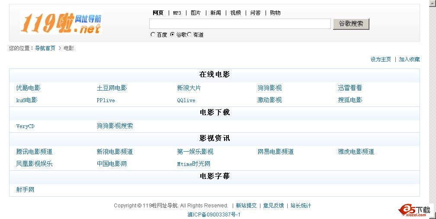Click the 滇ICP备09003387号-1 link
Image resolution: width=436 pixels, height=219 pixels.
214,215
